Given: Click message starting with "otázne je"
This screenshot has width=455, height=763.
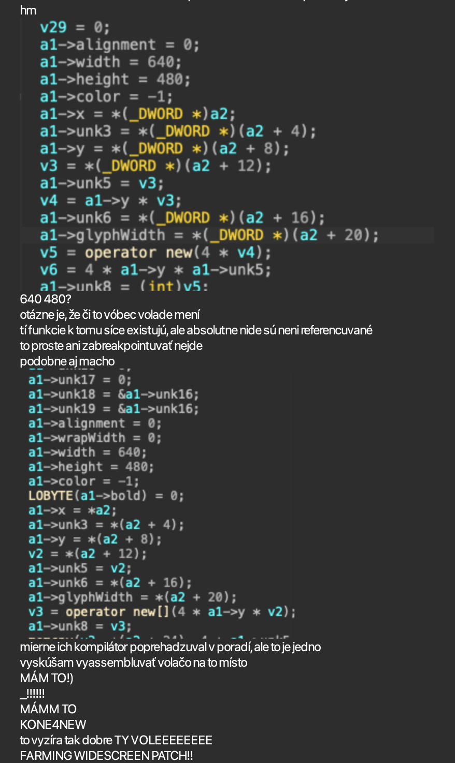Looking at the screenshot, I should 110,315.
